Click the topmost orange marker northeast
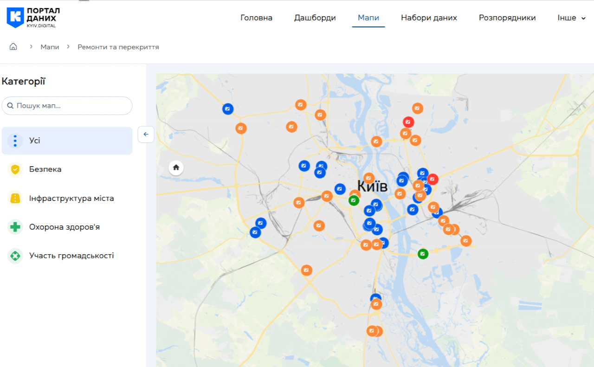The width and height of the screenshot is (594, 367). 418,109
